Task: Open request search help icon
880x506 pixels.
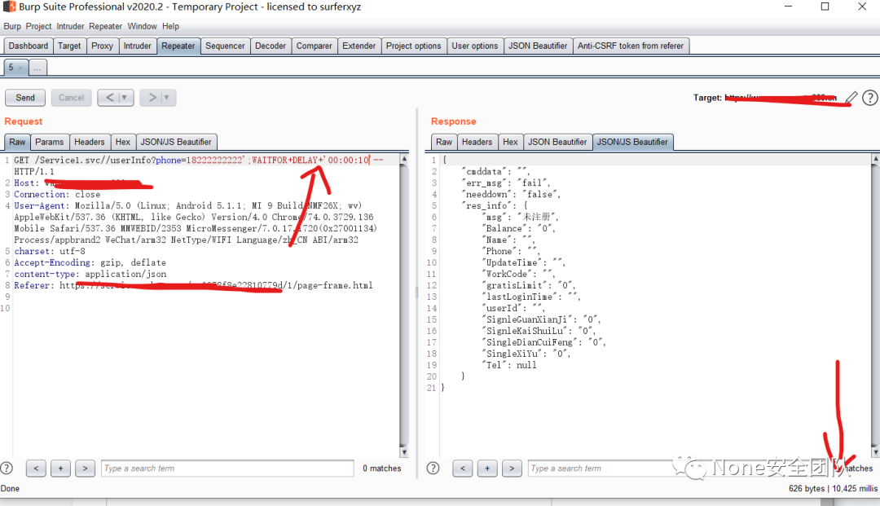Action: [7, 468]
